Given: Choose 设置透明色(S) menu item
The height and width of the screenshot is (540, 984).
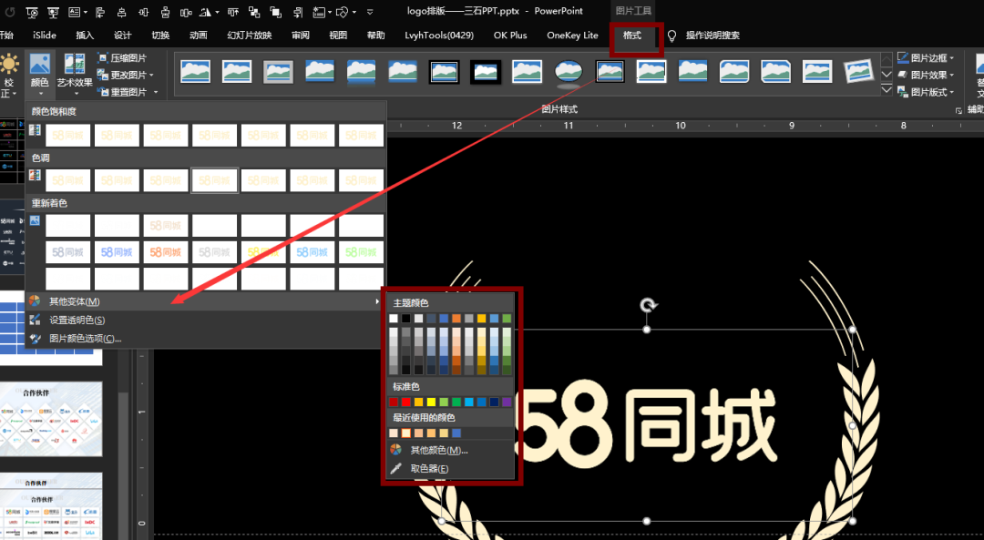Looking at the screenshot, I should click(x=205, y=320).
